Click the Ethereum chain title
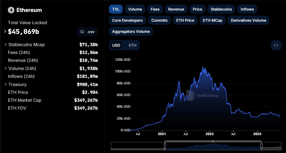The image size is (286, 153). coord(29,10)
